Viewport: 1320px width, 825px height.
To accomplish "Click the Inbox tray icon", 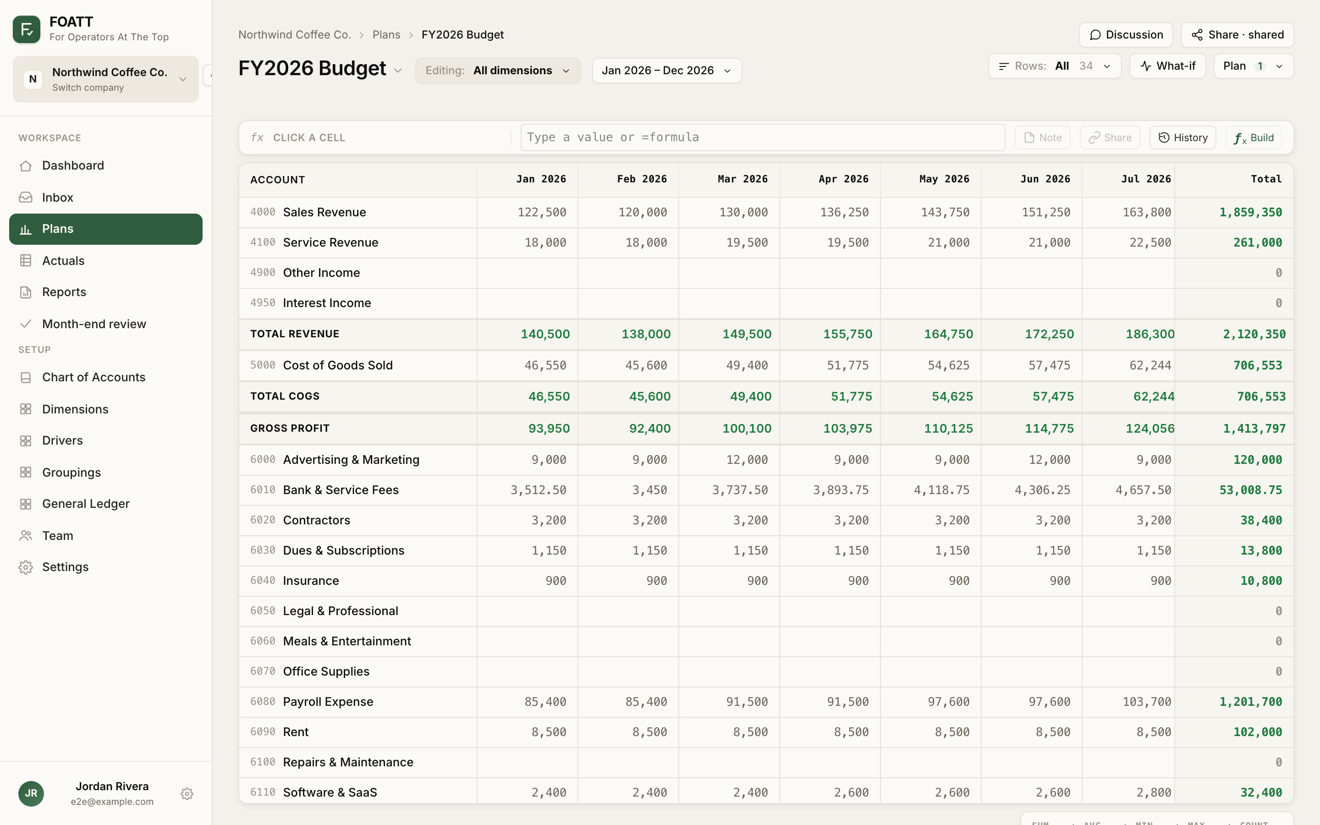I will (x=26, y=198).
